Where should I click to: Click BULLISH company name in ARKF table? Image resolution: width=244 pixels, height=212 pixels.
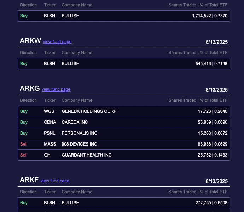click(x=70, y=203)
